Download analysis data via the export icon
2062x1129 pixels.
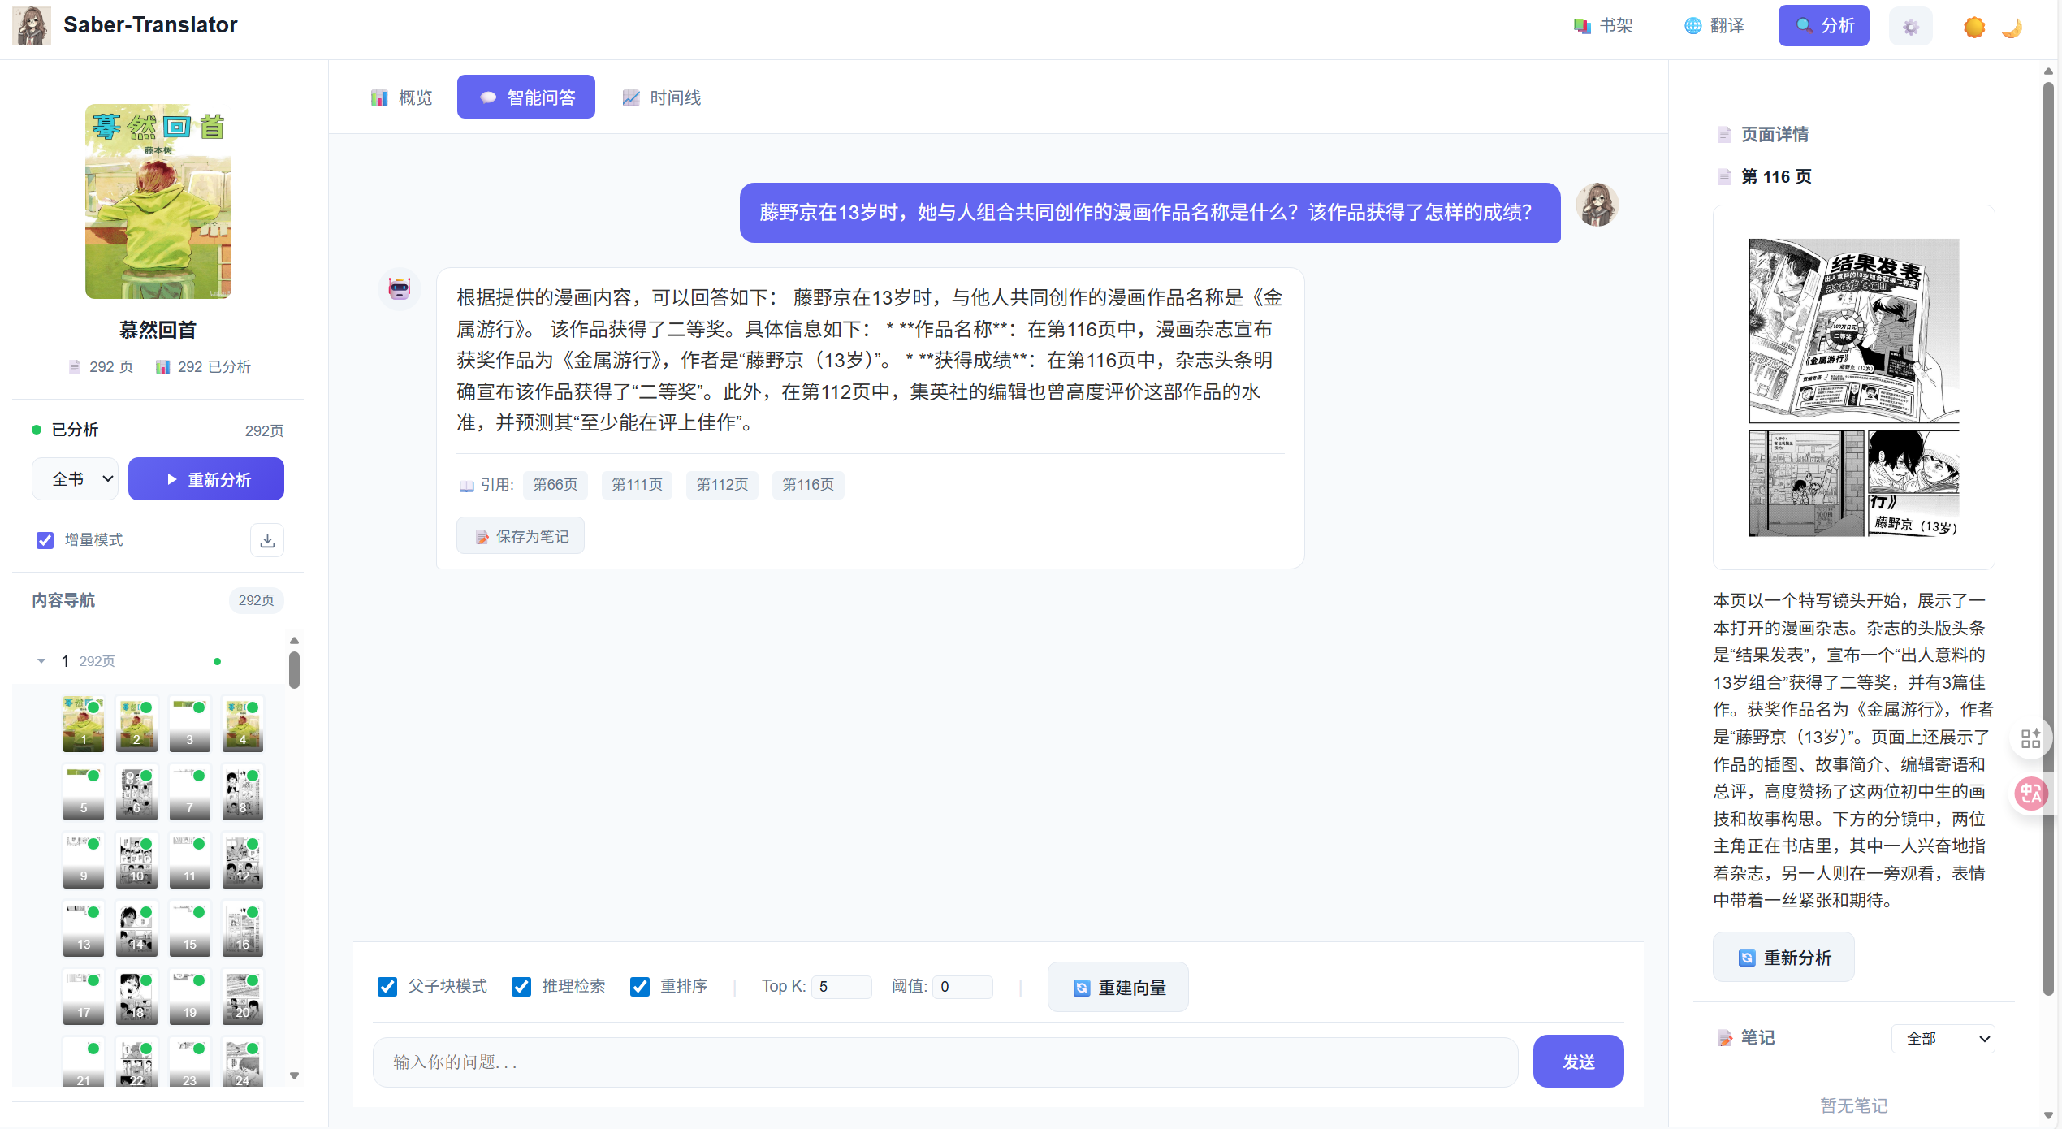click(x=267, y=539)
